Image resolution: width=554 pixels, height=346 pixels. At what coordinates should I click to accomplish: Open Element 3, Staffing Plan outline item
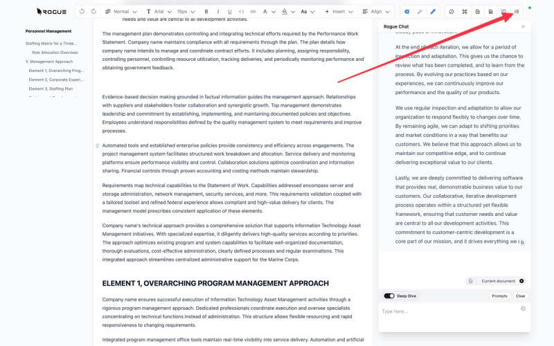click(x=51, y=89)
